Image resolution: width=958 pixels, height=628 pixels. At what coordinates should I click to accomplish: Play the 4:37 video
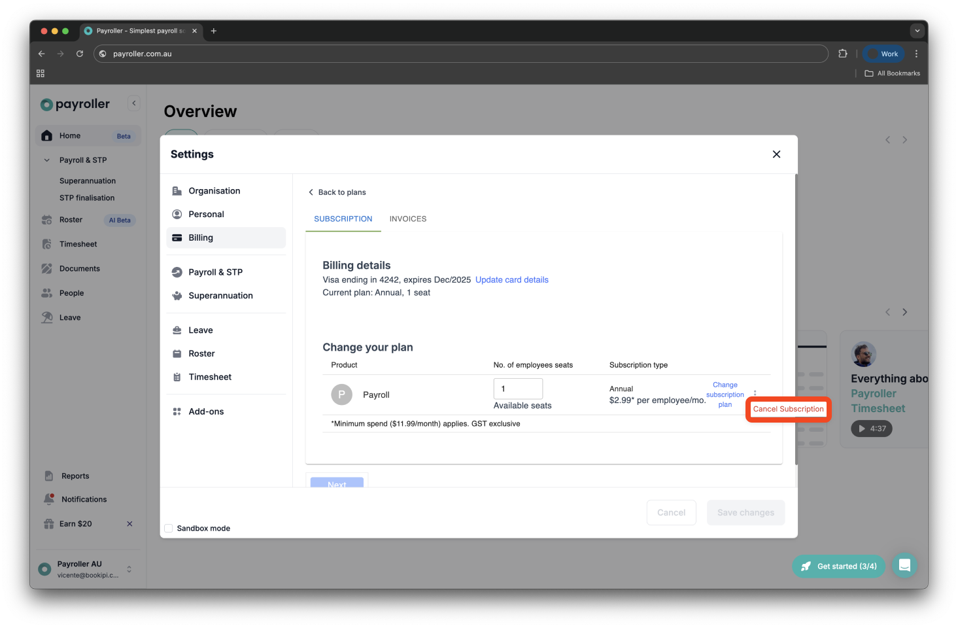coord(872,429)
